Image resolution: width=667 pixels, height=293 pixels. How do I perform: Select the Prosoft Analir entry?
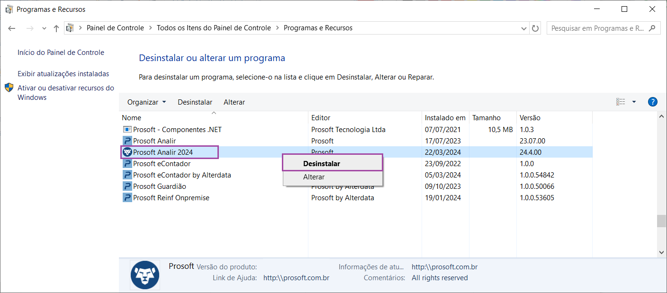(154, 141)
